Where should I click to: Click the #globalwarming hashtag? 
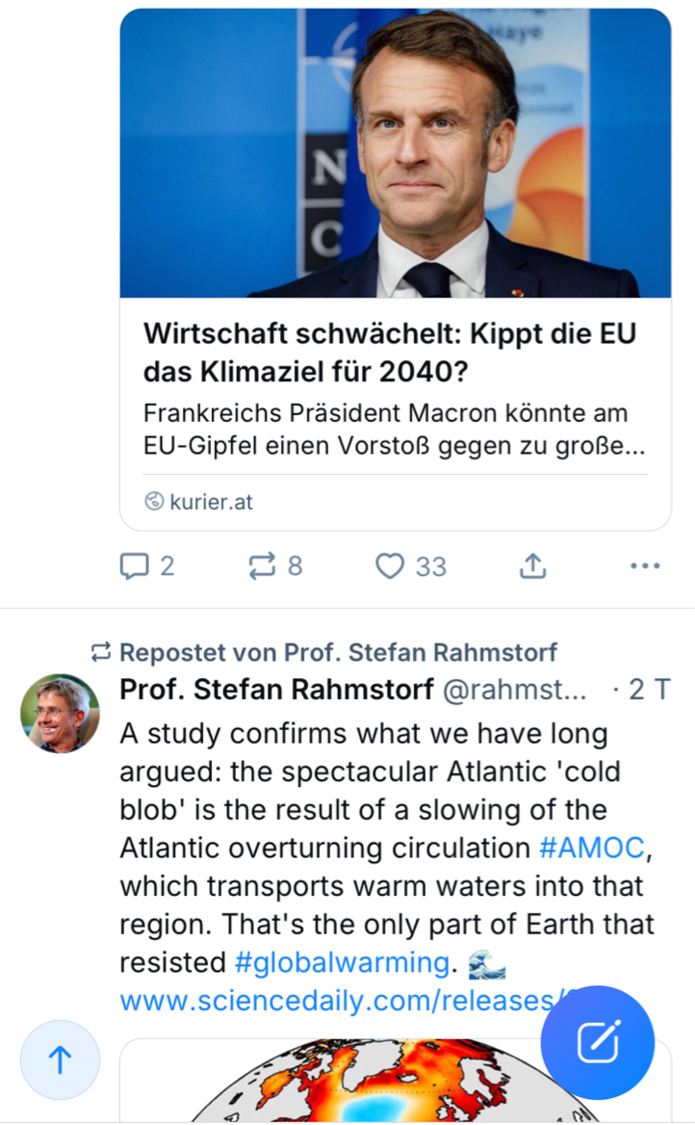pos(342,961)
